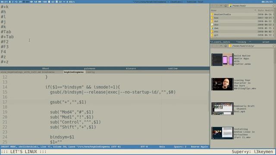Click the window title in the top bar
Viewport: 276px width, 155px height.
coord(168,2)
